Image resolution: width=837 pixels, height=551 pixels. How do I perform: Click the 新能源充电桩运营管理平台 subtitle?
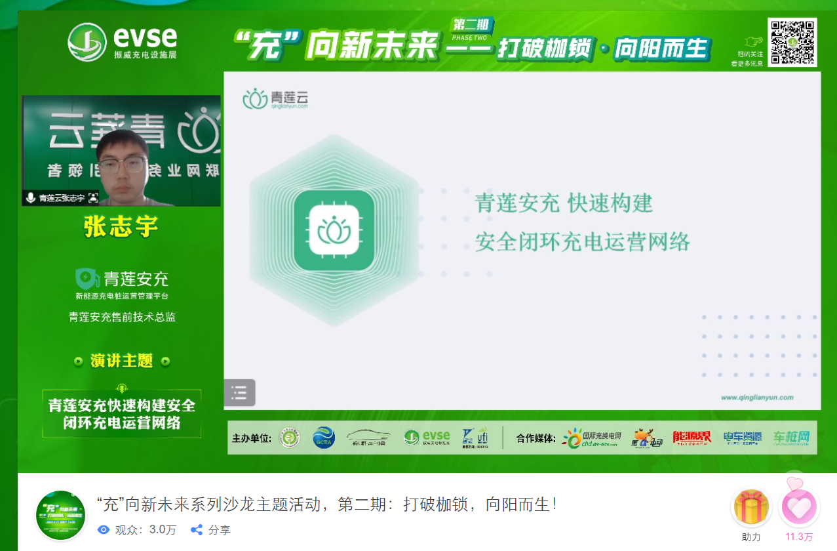[122, 296]
